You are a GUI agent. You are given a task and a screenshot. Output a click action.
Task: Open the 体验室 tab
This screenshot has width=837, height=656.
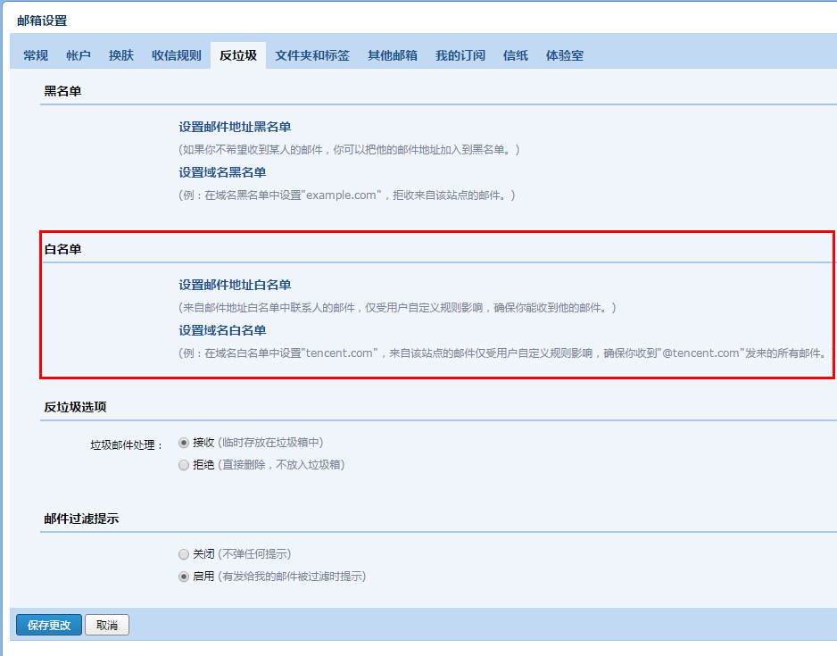click(x=565, y=55)
